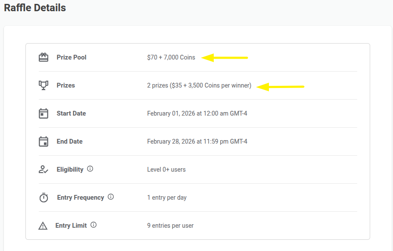Click the Prize Pool label
Screen dimensions: 393x251
pos(72,57)
